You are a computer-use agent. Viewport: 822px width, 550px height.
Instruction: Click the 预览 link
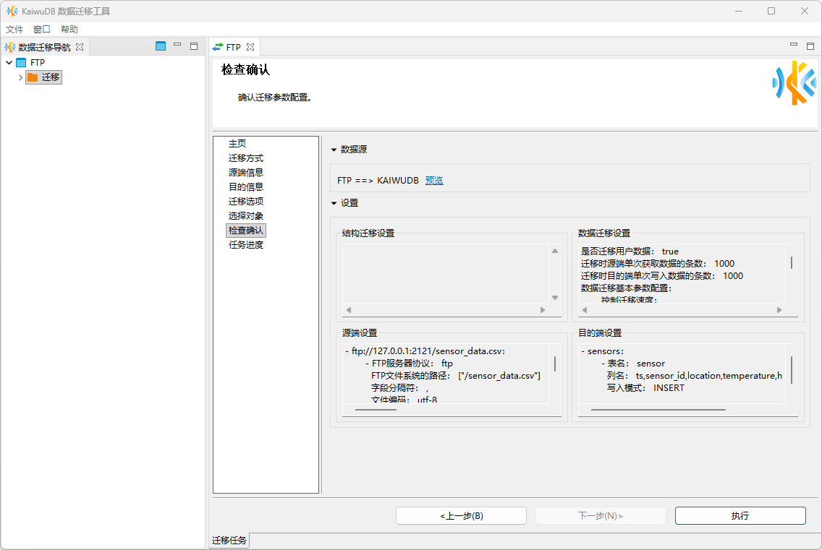tap(434, 181)
